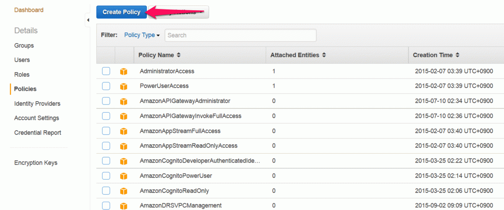Viewport: 504px width, 210px height.
Task: Click attached entities count for PowerUserAccess
Action: (x=274, y=86)
